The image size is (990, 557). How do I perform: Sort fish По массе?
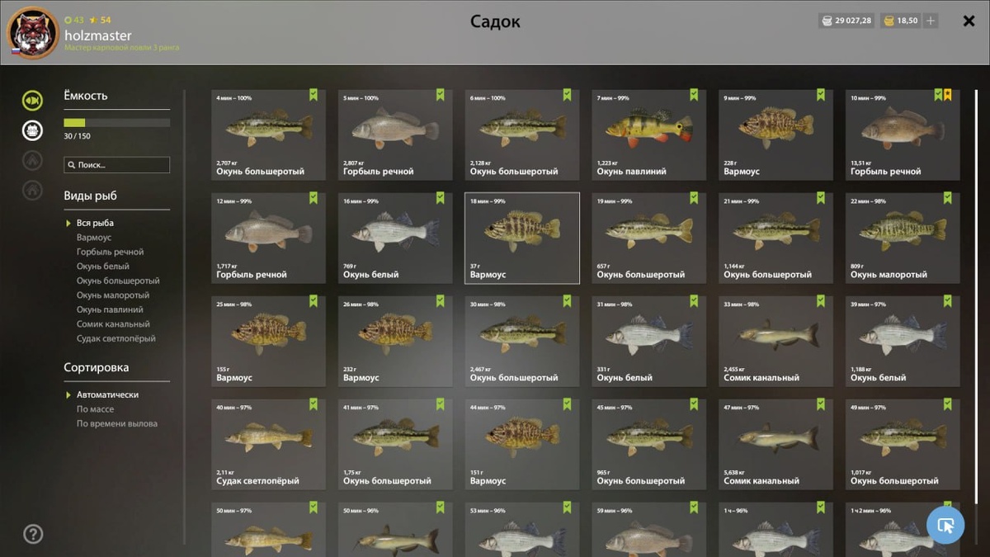pyautogui.click(x=96, y=409)
